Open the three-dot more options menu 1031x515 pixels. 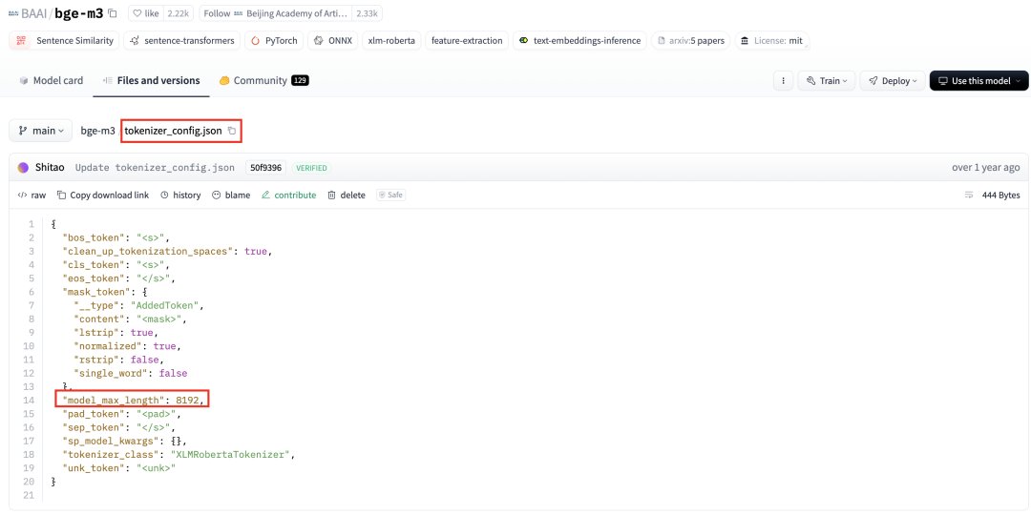click(x=783, y=81)
